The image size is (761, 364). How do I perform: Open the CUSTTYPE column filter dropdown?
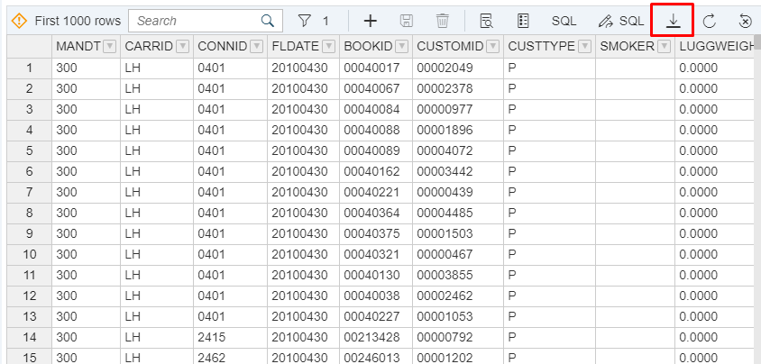click(585, 47)
